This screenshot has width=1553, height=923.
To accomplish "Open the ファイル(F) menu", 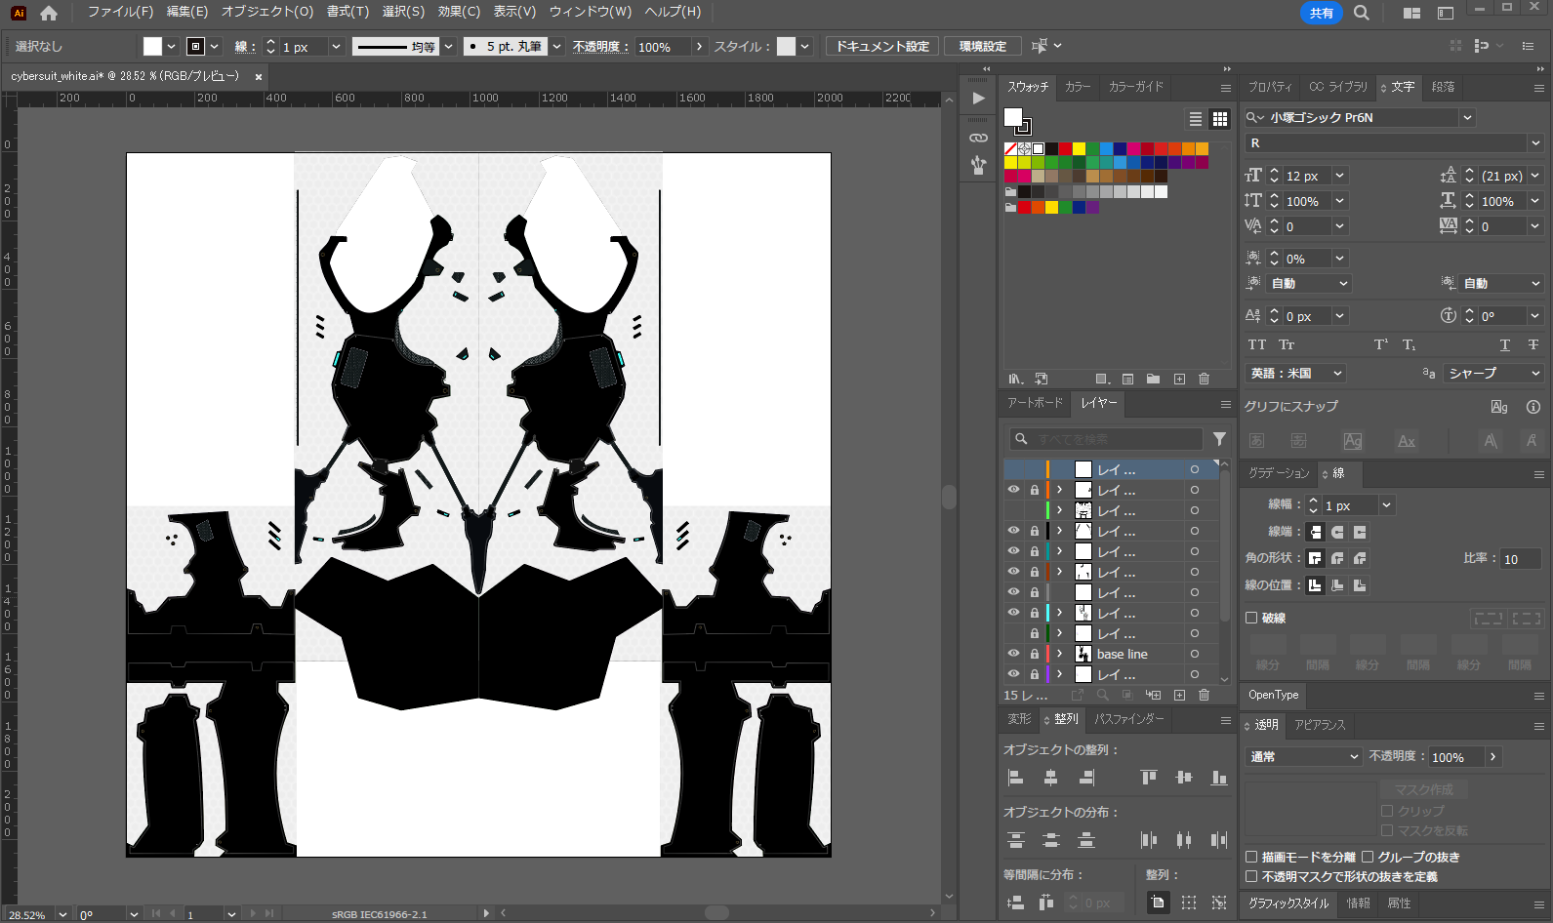I will pos(120,12).
